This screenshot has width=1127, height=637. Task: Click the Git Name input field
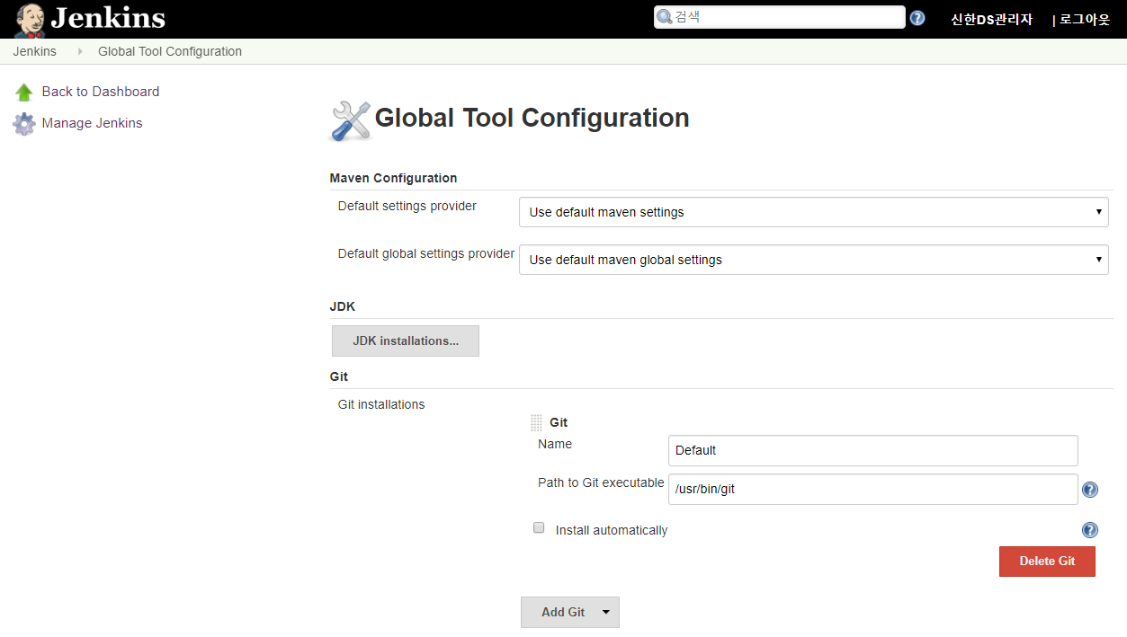pyautogui.click(x=873, y=450)
